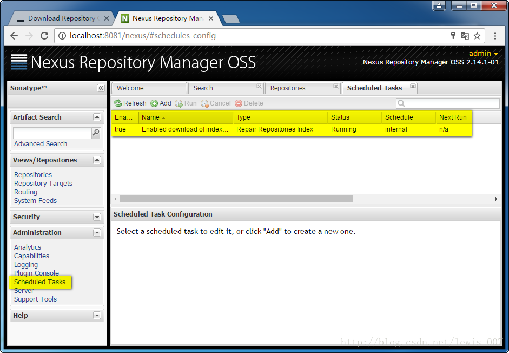
Task: Click the browser address bar URL
Action: coord(142,36)
